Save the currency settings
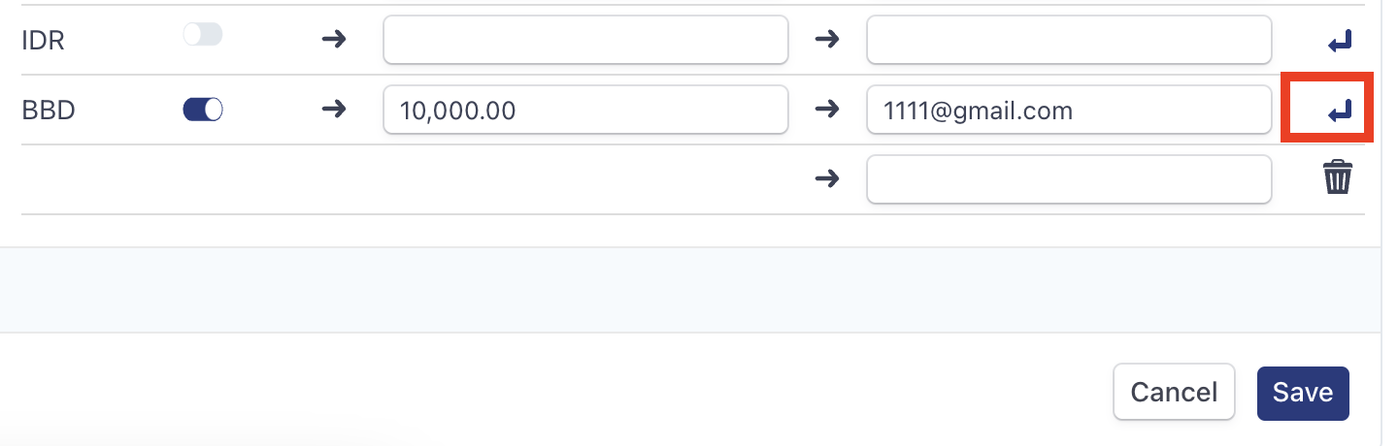The image size is (1398, 446). 1303,393
